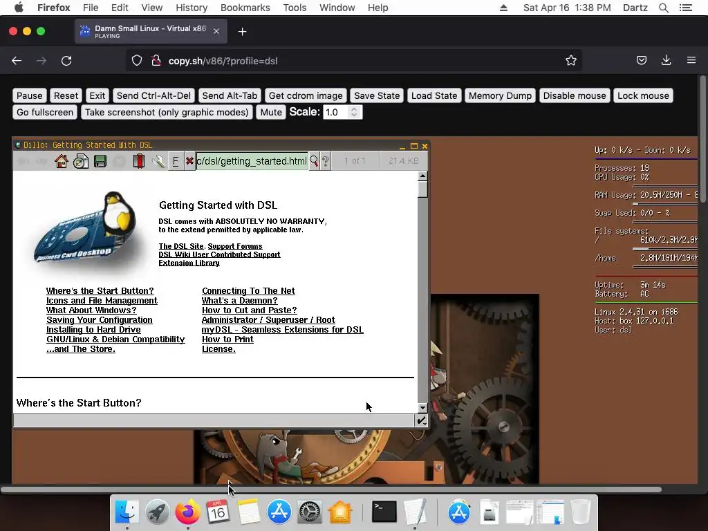Click Dillo's question mark icon
Viewport: 708px width, 531px height.
325,160
